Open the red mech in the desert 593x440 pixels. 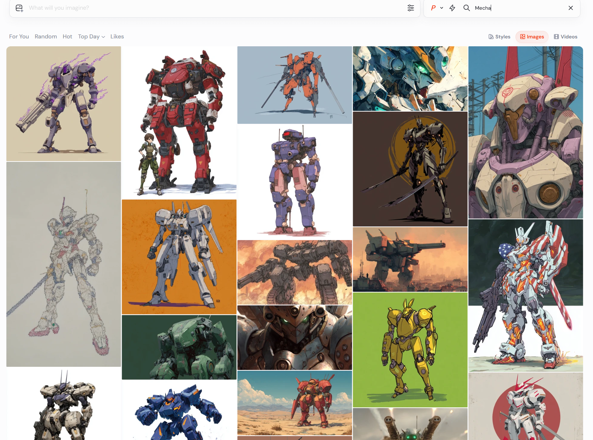[295, 403]
